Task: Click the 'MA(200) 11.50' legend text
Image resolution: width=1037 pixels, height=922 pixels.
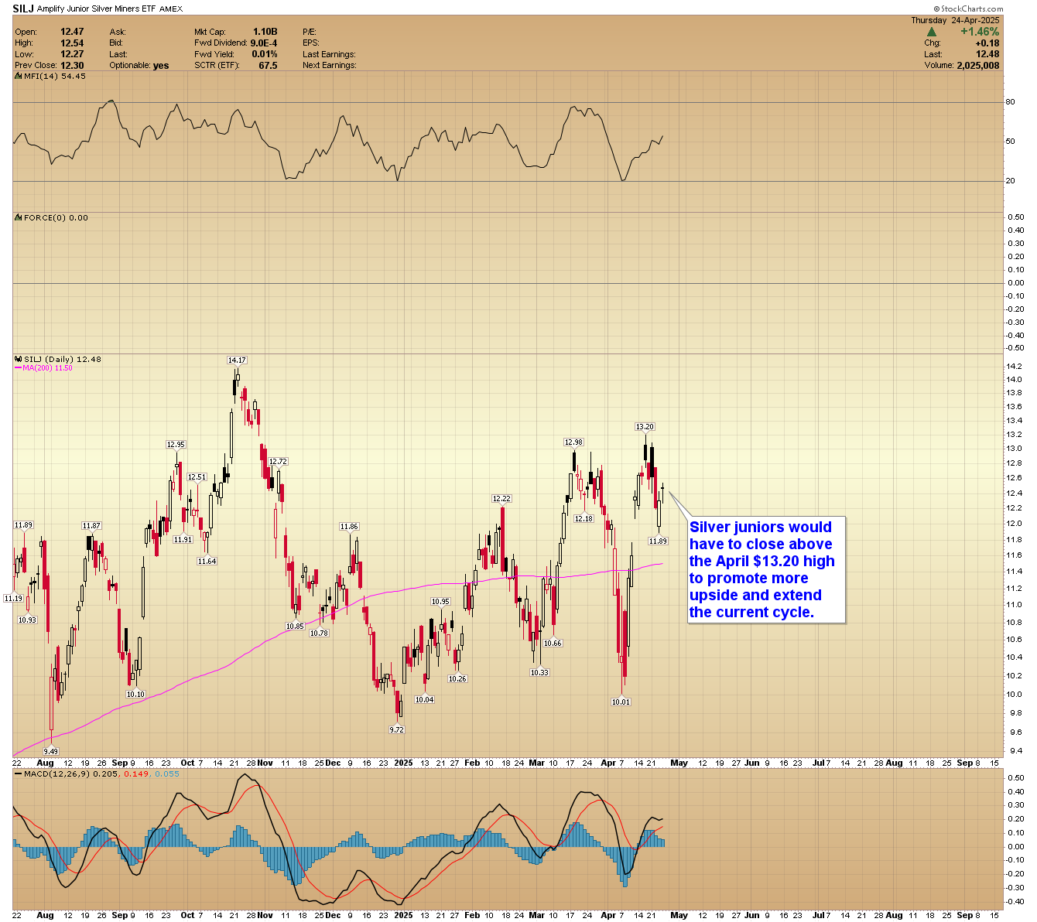Action: tap(47, 368)
